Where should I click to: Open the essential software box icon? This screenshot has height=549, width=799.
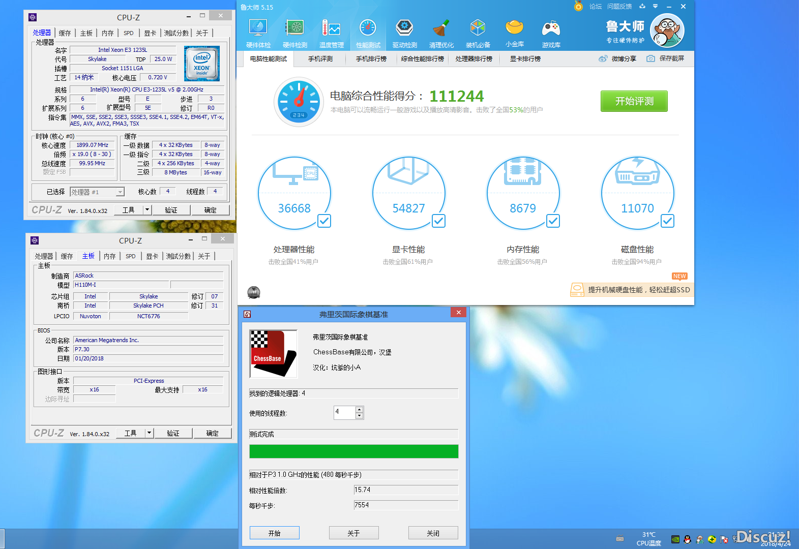click(x=478, y=28)
